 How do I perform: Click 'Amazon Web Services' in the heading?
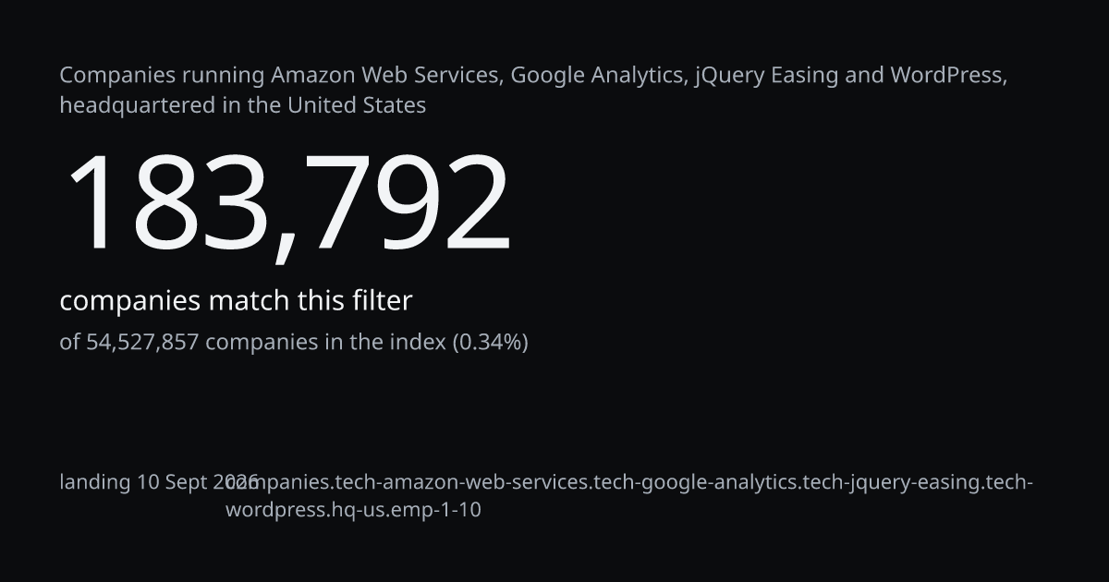tap(386, 76)
